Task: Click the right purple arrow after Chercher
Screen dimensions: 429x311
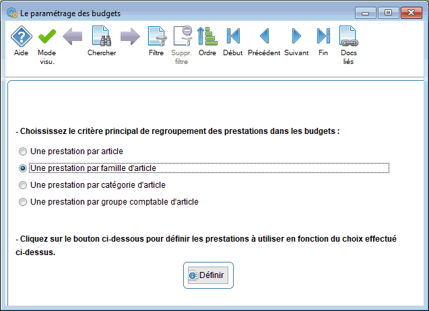Action: 130,36
